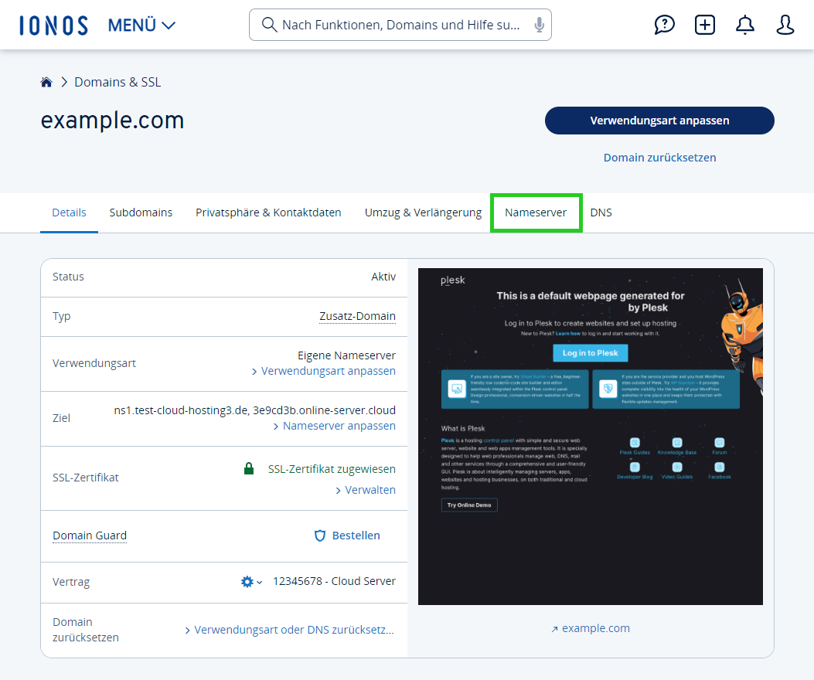Open the Plesk website preview thumbnail
Screen dimensions: 814x680
click(591, 437)
